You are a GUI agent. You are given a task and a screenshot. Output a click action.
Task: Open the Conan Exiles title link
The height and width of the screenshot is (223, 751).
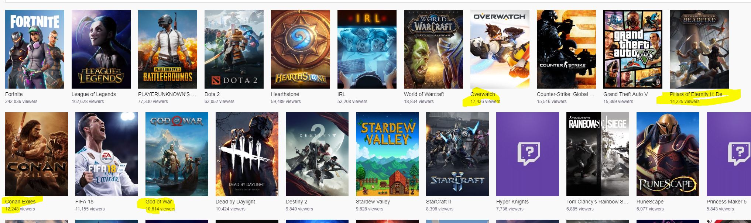click(x=20, y=202)
